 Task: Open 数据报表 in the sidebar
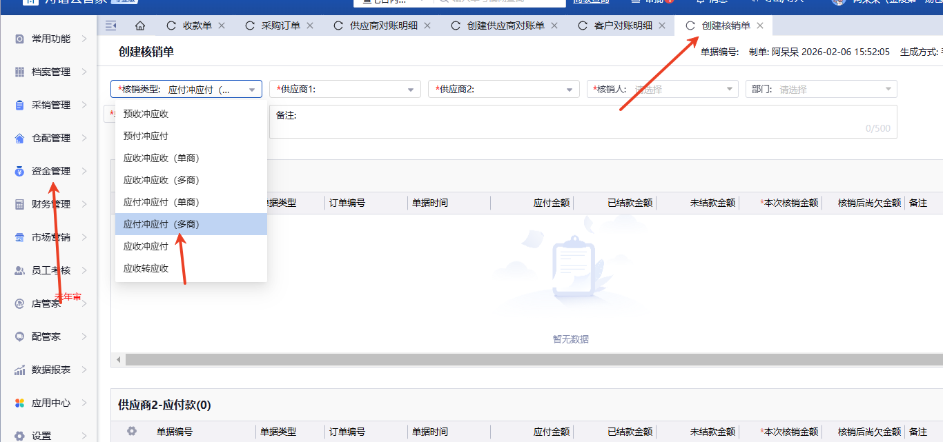pyautogui.click(x=51, y=370)
